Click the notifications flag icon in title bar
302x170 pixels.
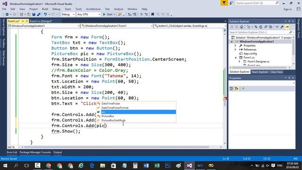point(224,3)
